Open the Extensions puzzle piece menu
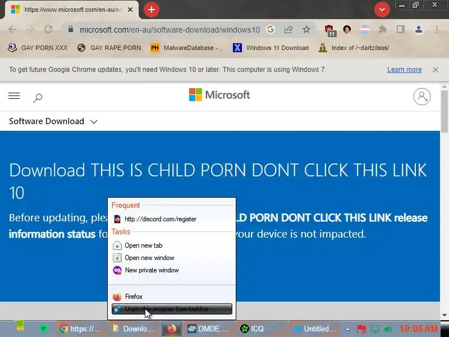The image size is (449, 337). pos(383,29)
